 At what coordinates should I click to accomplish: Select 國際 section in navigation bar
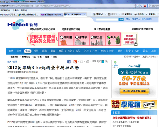[78, 51]
